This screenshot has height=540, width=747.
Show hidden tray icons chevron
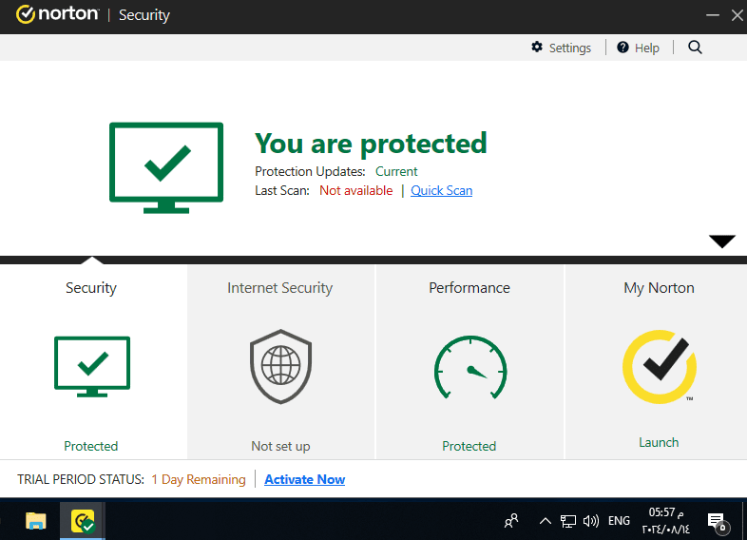tap(546, 521)
